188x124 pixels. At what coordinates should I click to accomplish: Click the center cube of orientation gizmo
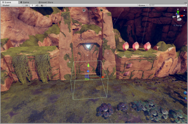coord(178,17)
